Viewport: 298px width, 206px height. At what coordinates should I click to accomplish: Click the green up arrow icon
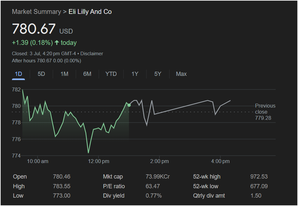pos(57,43)
